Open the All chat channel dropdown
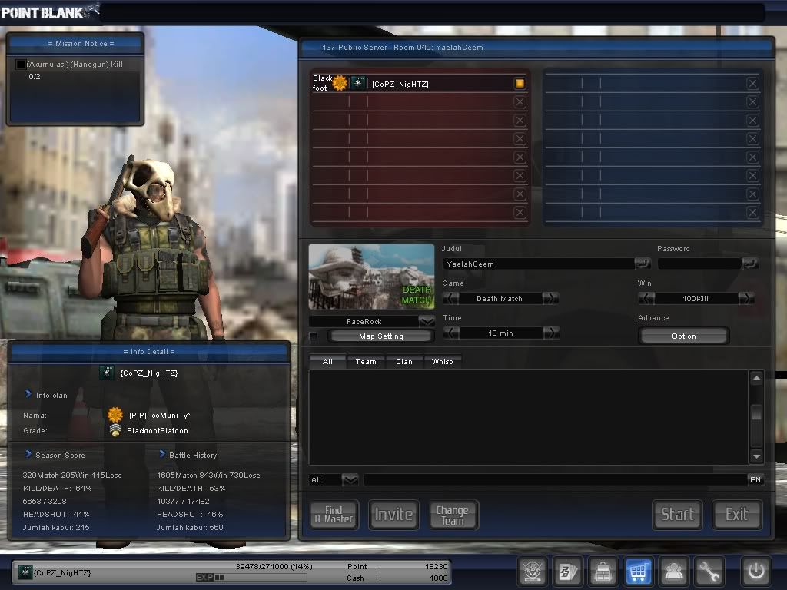The image size is (787, 590). click(x=350, y=479)
